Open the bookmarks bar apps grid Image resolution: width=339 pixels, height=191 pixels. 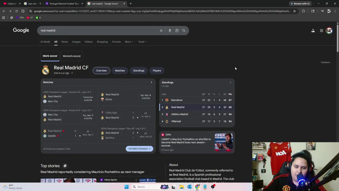3,18
